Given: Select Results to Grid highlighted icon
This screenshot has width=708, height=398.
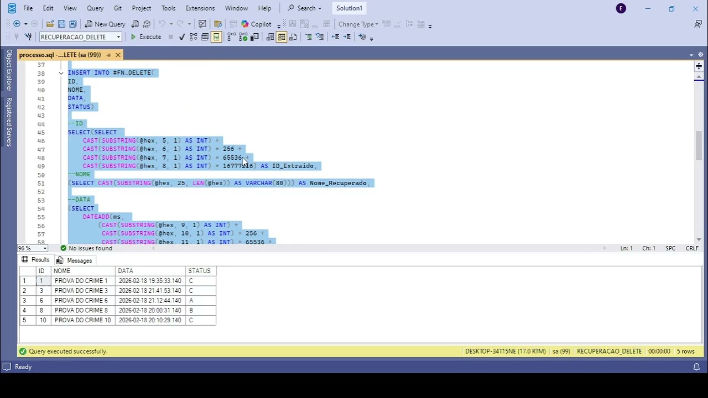Looking at the screenshot, I should coord(282,37).
